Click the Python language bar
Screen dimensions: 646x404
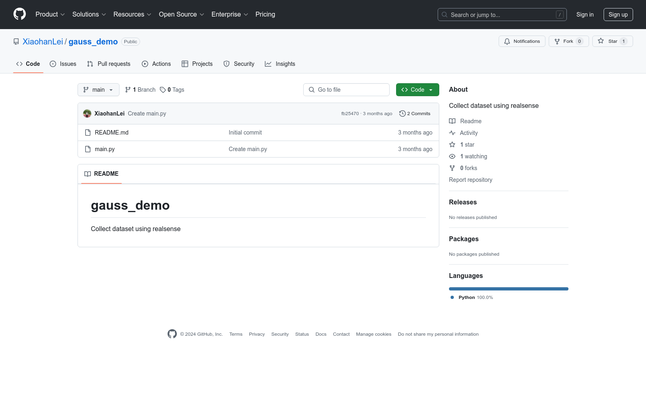[509, 289]
